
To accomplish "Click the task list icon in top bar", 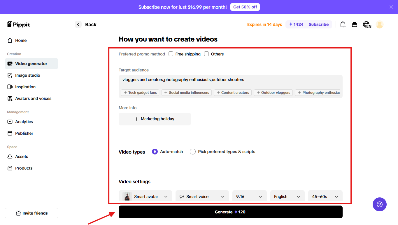I will click(x=354, y=24).
